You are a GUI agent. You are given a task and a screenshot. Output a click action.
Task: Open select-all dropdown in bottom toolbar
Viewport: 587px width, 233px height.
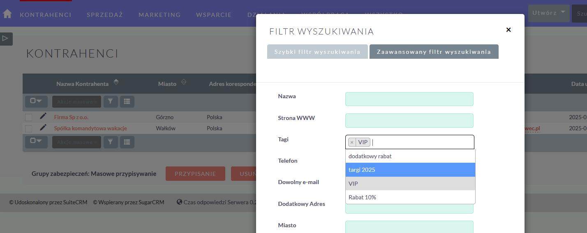[36, 142]
